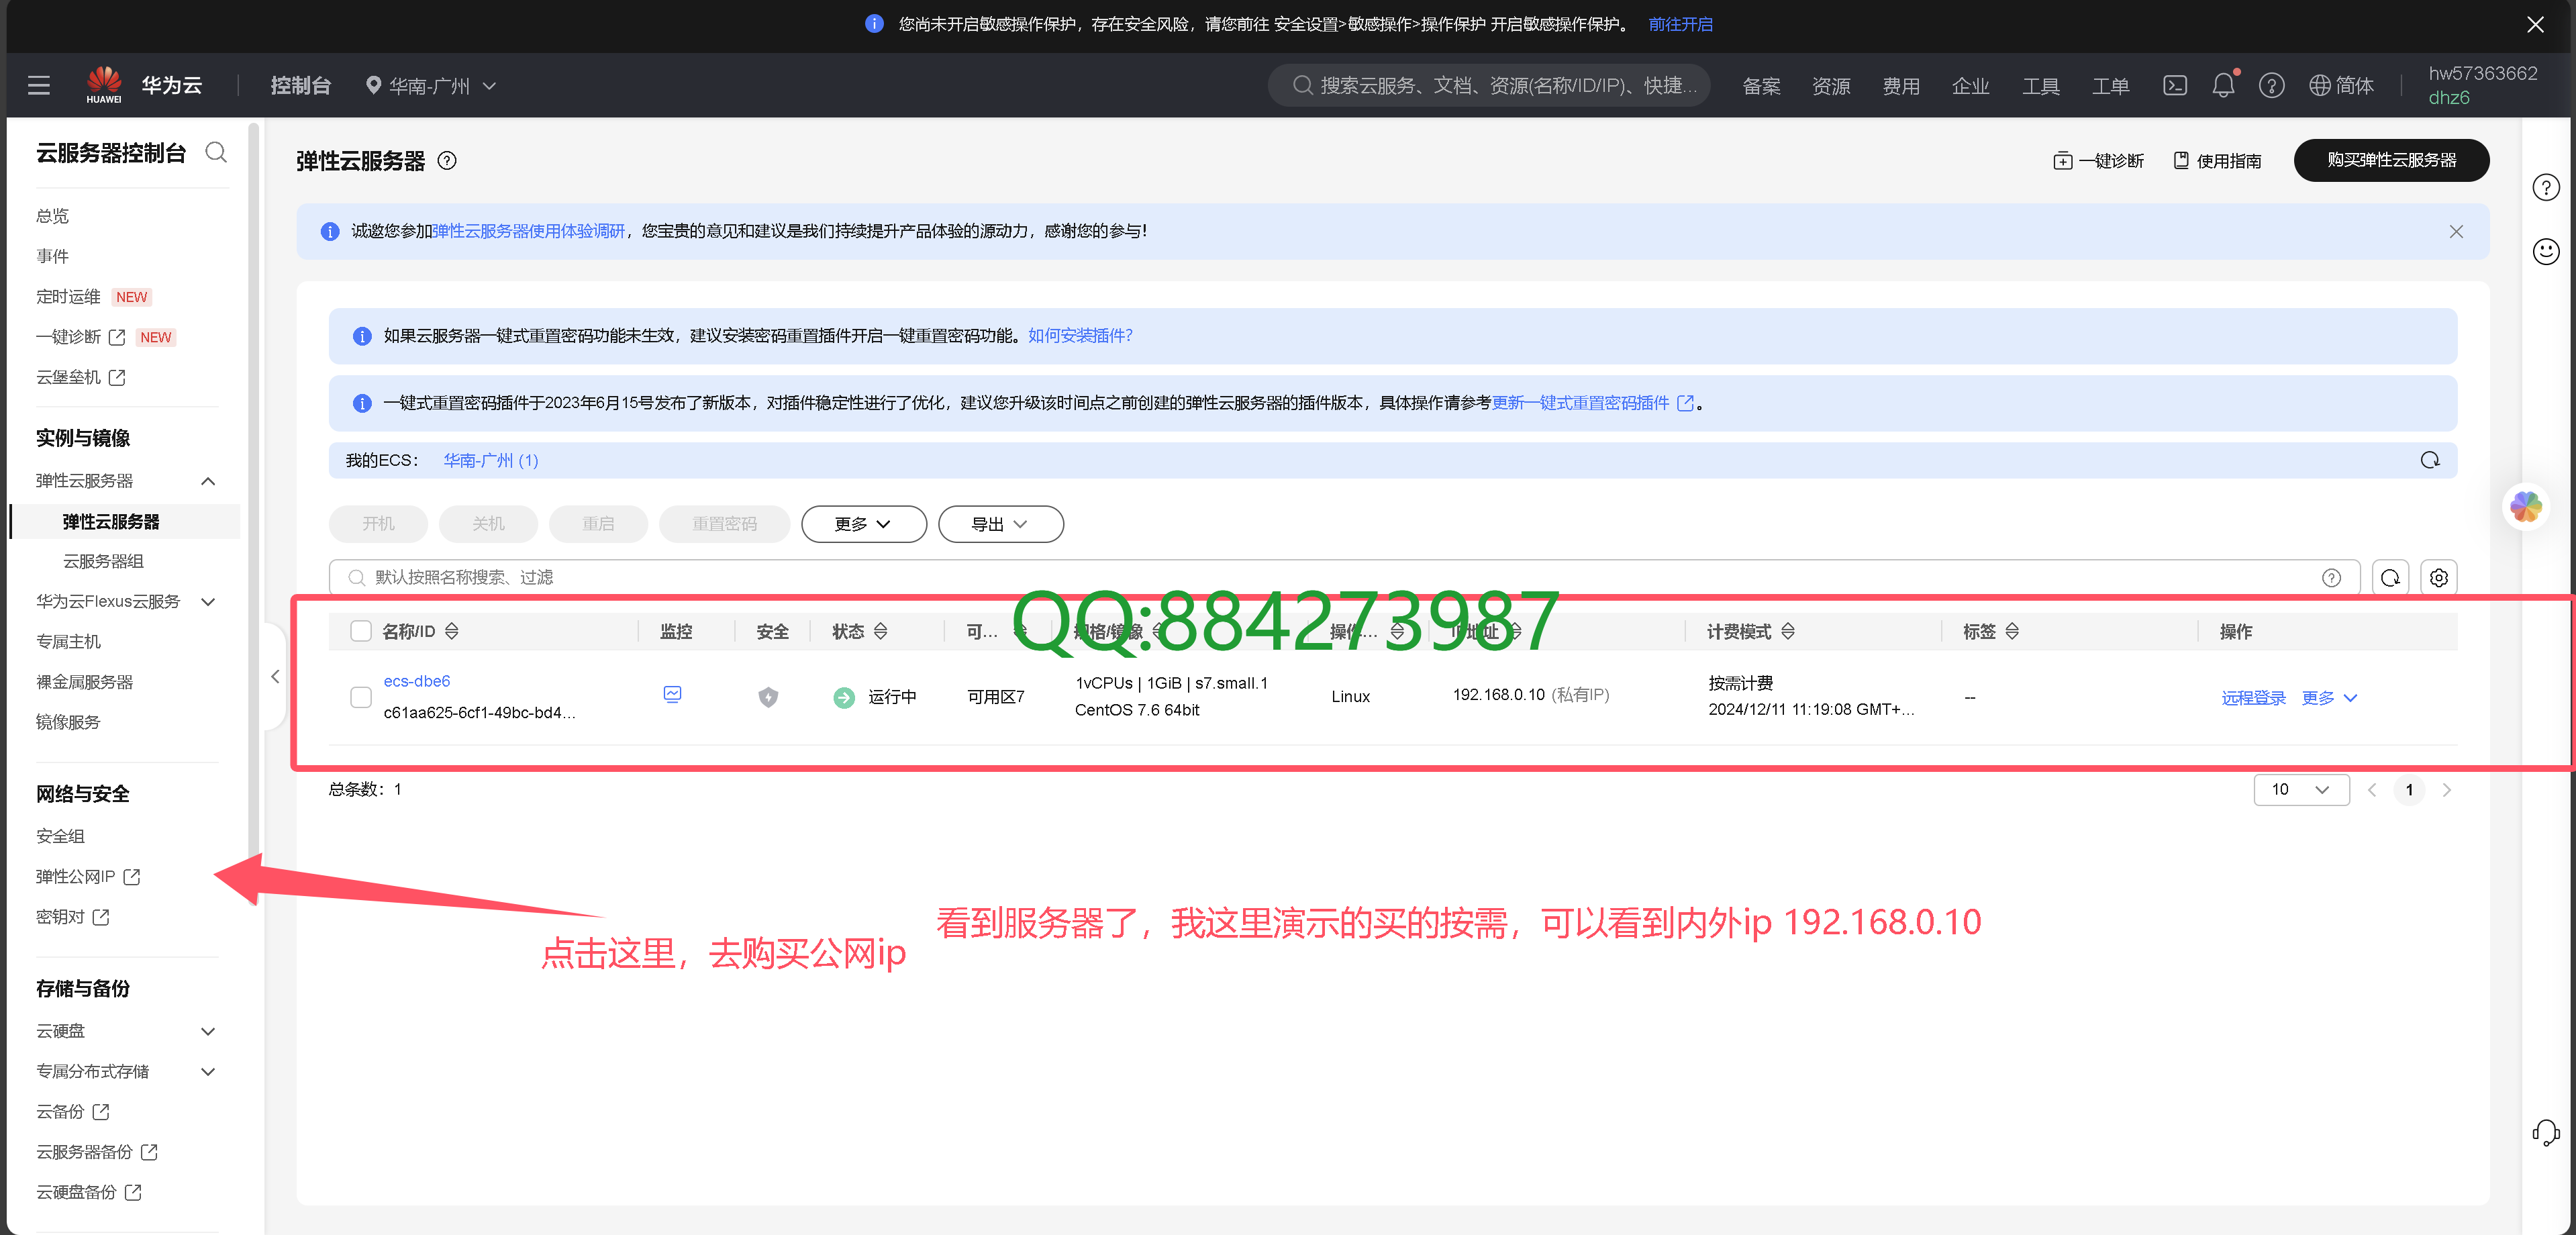2576x1235 pixels.
Task: Open 镜像服务 in the sidebar
Action: [68, 722]
